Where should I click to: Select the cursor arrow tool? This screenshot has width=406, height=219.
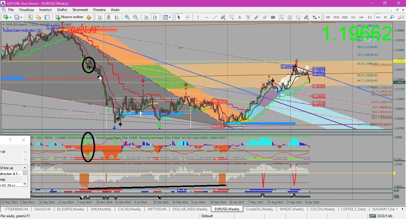[x=179, y=17]
